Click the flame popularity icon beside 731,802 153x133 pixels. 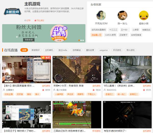[x=35, y=20]
